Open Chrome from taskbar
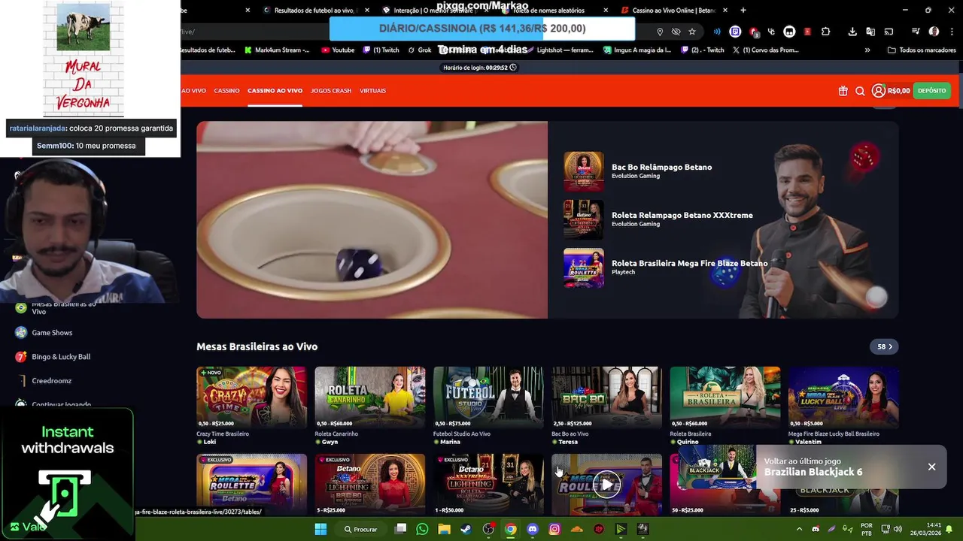Image resolution: width=963 pixels, height=541 pixels. pyautogui.click(x=511, y=529)
